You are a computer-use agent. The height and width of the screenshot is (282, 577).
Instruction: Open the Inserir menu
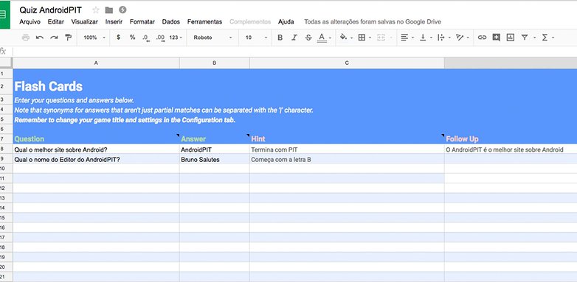(x=114, y=21)
